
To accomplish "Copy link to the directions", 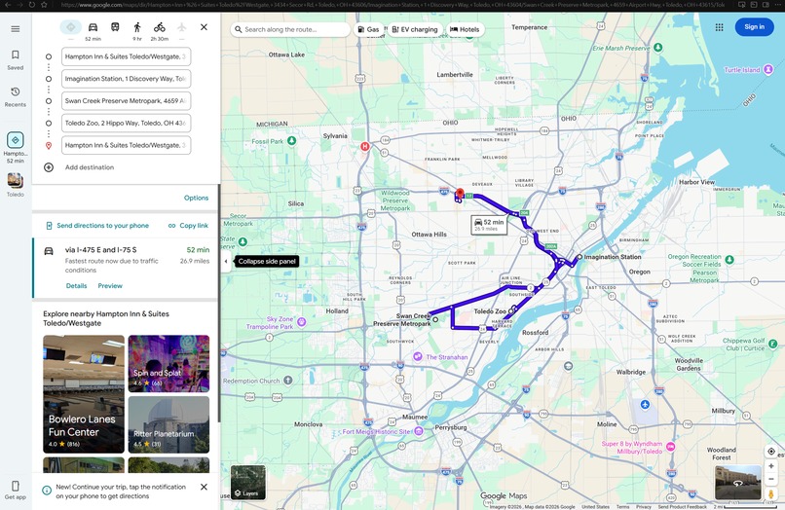I will [188, 226].
